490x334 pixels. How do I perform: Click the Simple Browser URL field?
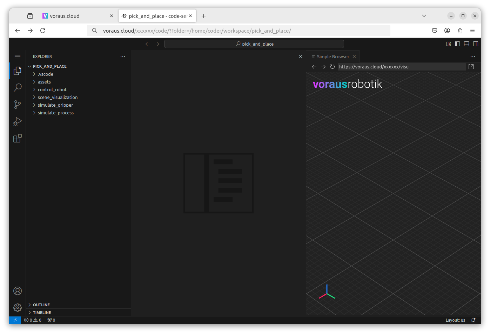(x=402, y=67)
